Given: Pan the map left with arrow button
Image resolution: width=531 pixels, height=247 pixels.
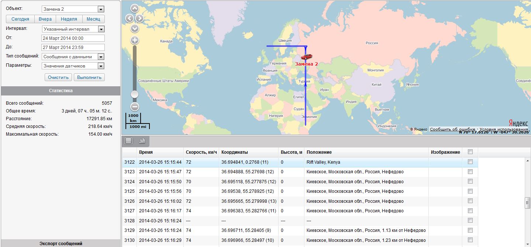Looking at the screenshot, I should coord(129,18).
